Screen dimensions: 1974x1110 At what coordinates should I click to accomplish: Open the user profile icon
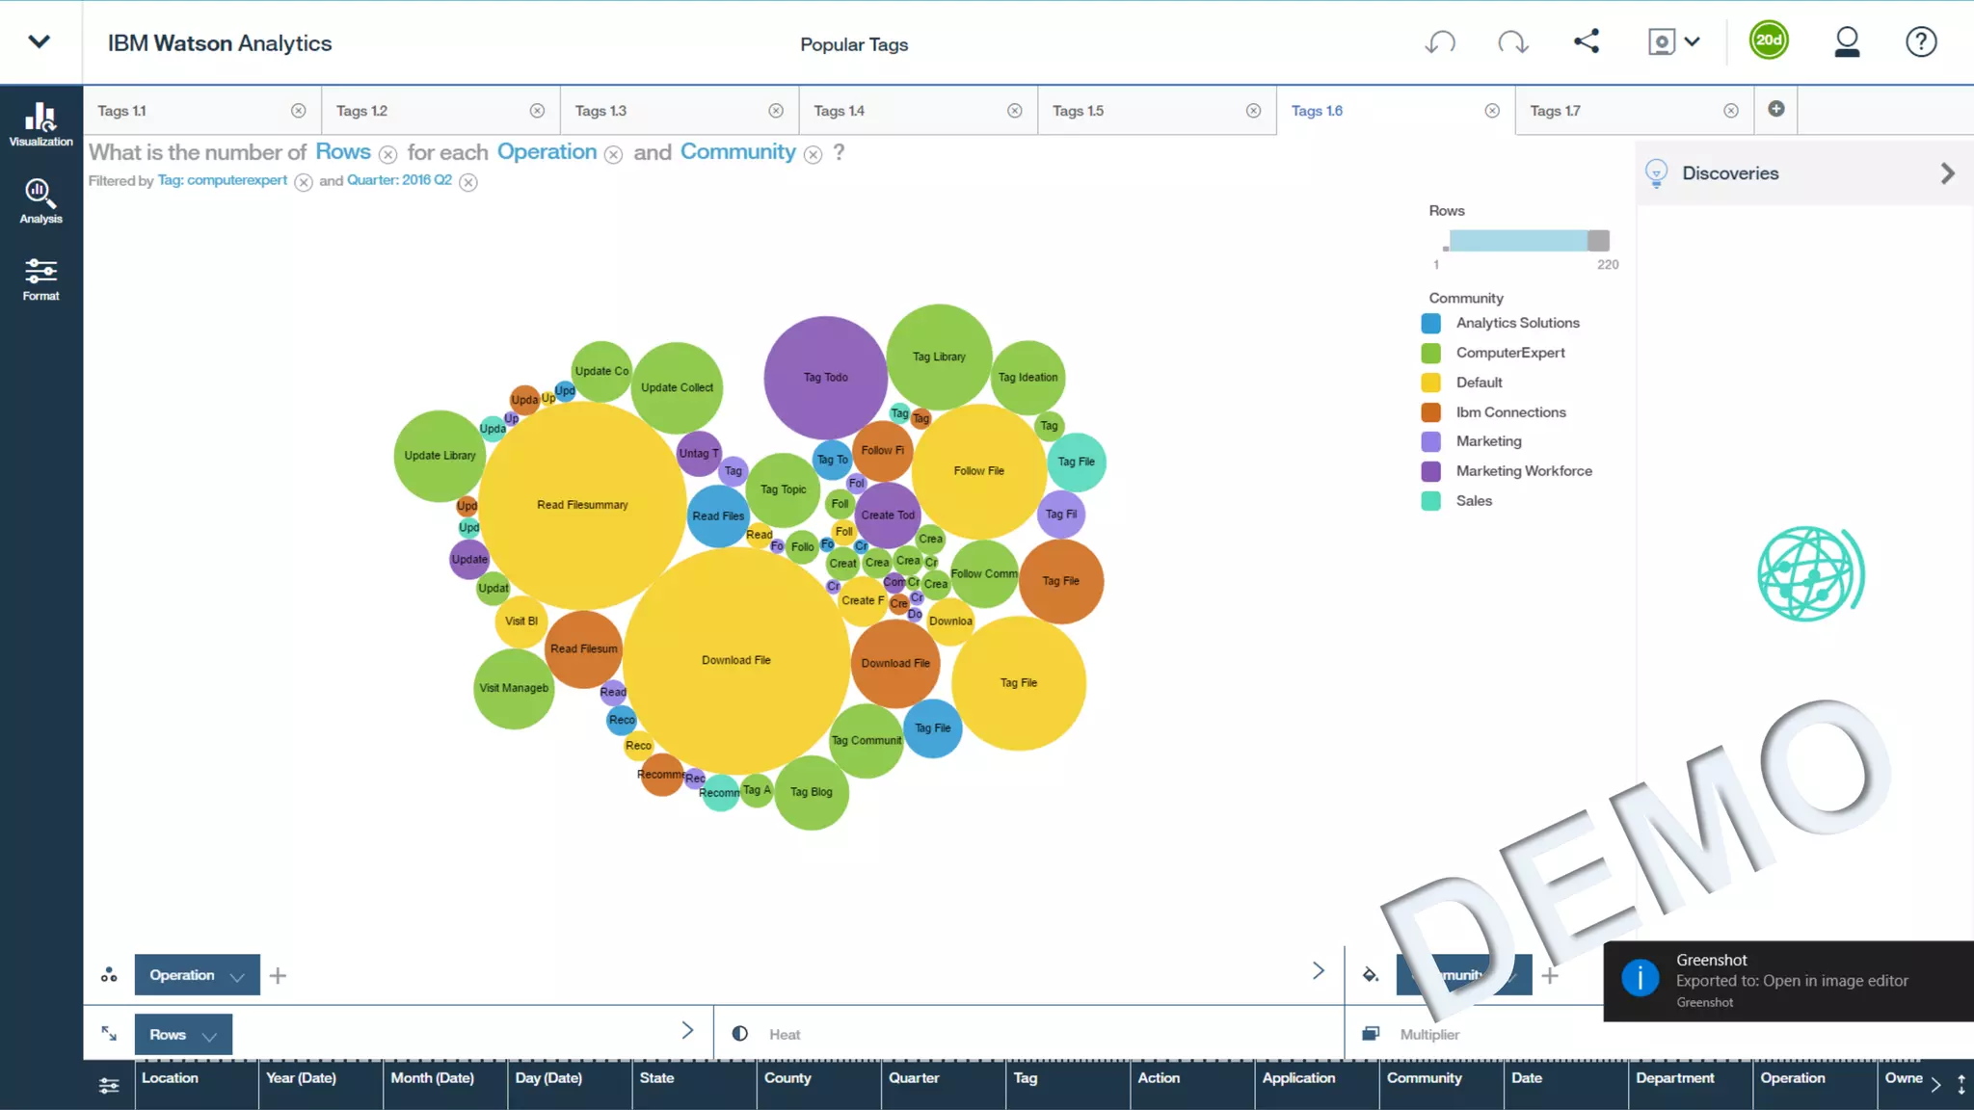pyautogui.click(x=1846, y=42)
